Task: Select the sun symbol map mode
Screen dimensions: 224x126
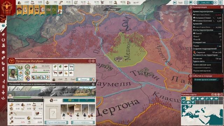Action: point(197,99)
